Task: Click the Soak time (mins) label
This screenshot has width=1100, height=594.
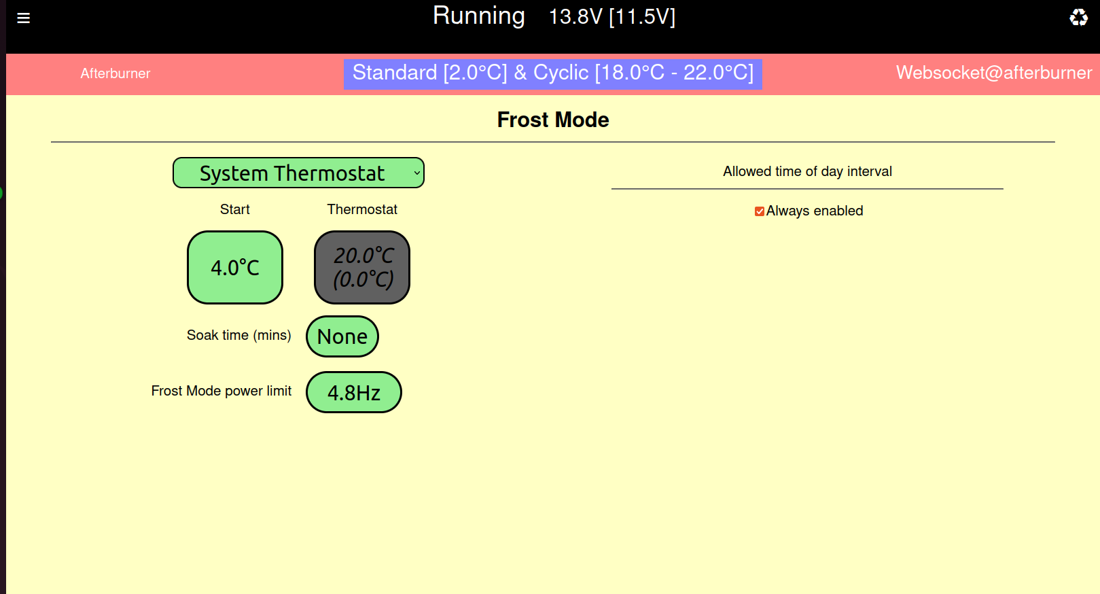Action: coord(238,336)
